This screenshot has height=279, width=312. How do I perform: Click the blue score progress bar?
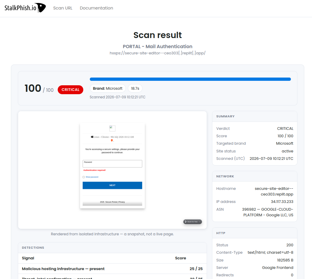coord(190,79)
